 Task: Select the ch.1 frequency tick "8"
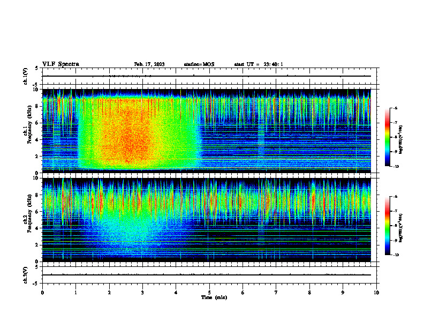pos(37,106)
